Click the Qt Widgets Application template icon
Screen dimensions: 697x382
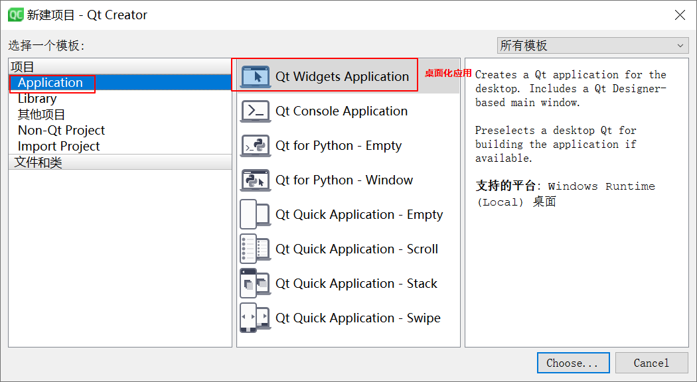point(256,76)
